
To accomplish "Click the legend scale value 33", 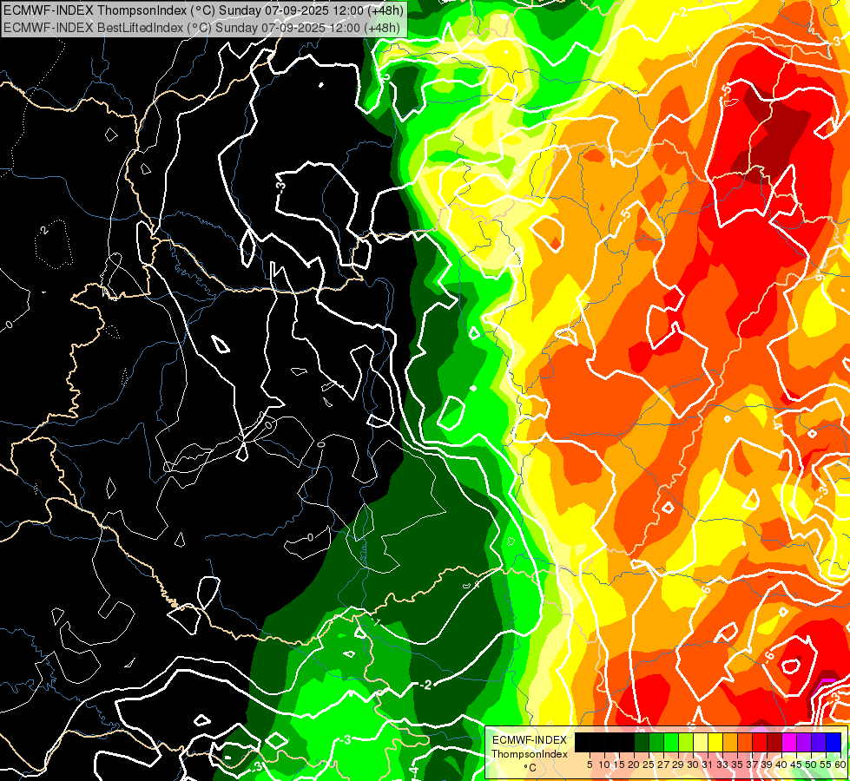I will point(722,765).
